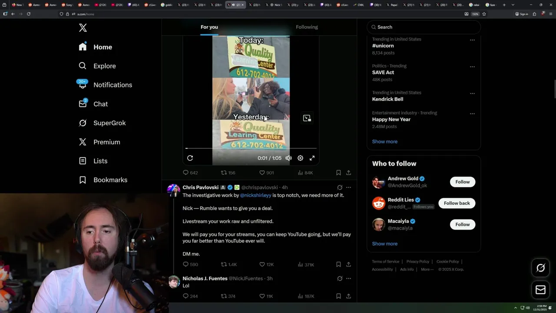Image resolution: width=556 pixels, height=313 pixels.
Task: Open the SAVE Act trending topic
Action: [383, 73]
